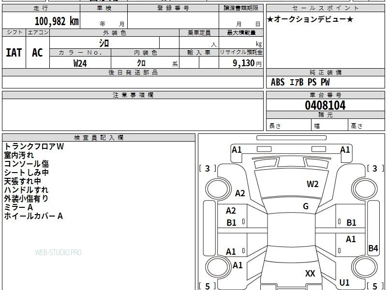
Task: Click the エアコン header label
Action: [38, 32]
